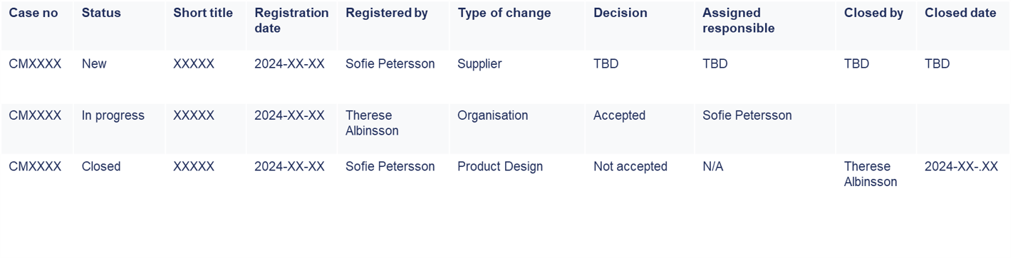Click the Assigned responsible column header
This screenshot has height=258, width=1013.
coord(738,21)
